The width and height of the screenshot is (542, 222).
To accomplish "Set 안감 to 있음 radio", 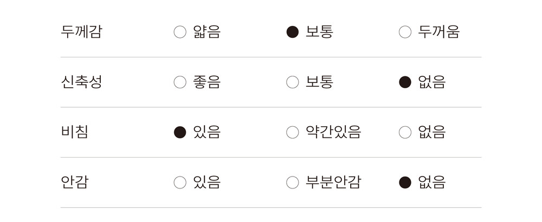I will [x=180, y=182].
